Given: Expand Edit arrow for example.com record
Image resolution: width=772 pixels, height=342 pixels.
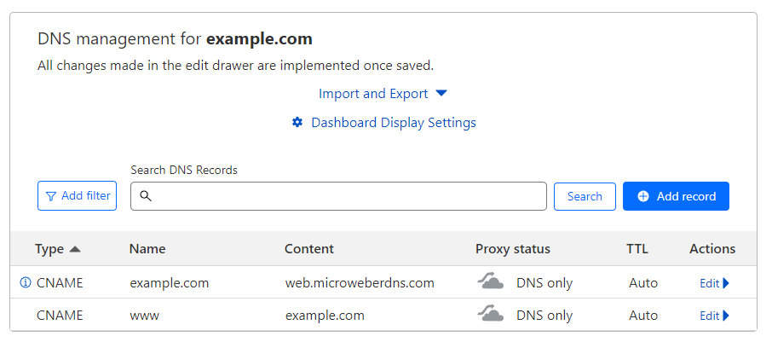Looking at the screenshot, I should pyautogui.click(x=726, y=283).
